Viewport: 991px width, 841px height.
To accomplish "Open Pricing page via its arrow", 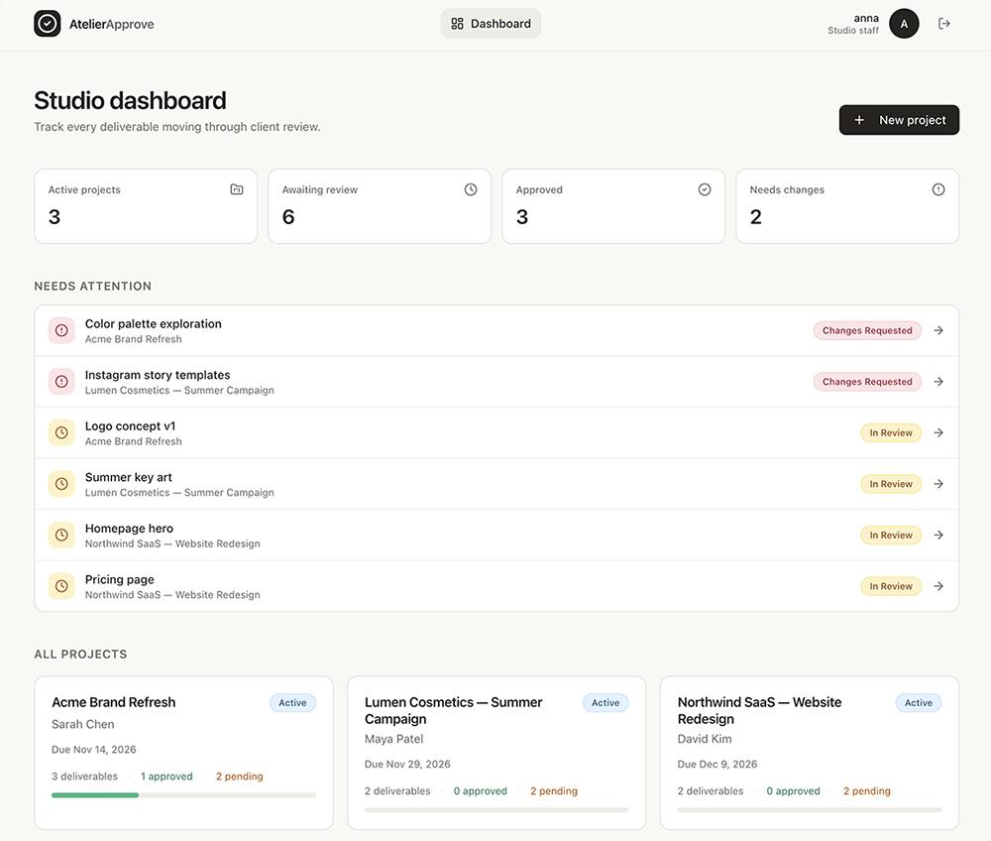I will tap(938, 586).
